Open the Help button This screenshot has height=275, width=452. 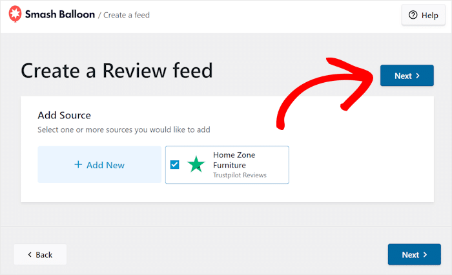(x=423, y=15)
